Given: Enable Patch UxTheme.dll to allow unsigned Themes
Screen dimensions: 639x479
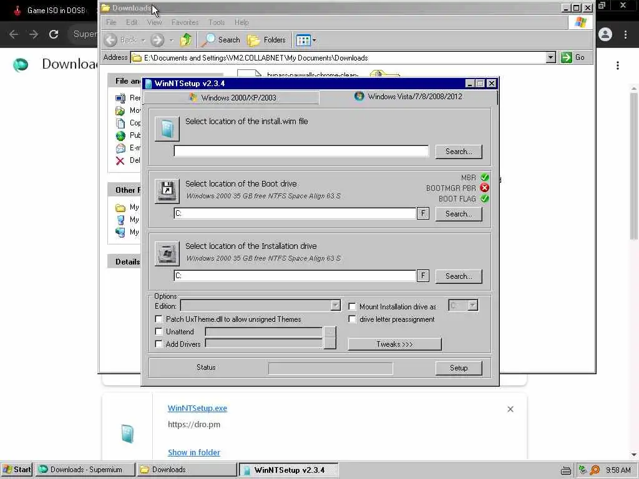Looking at the screenshot, I should pos(159,319).
